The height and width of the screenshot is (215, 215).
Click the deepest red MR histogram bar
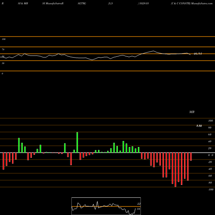tap(175, 170)
